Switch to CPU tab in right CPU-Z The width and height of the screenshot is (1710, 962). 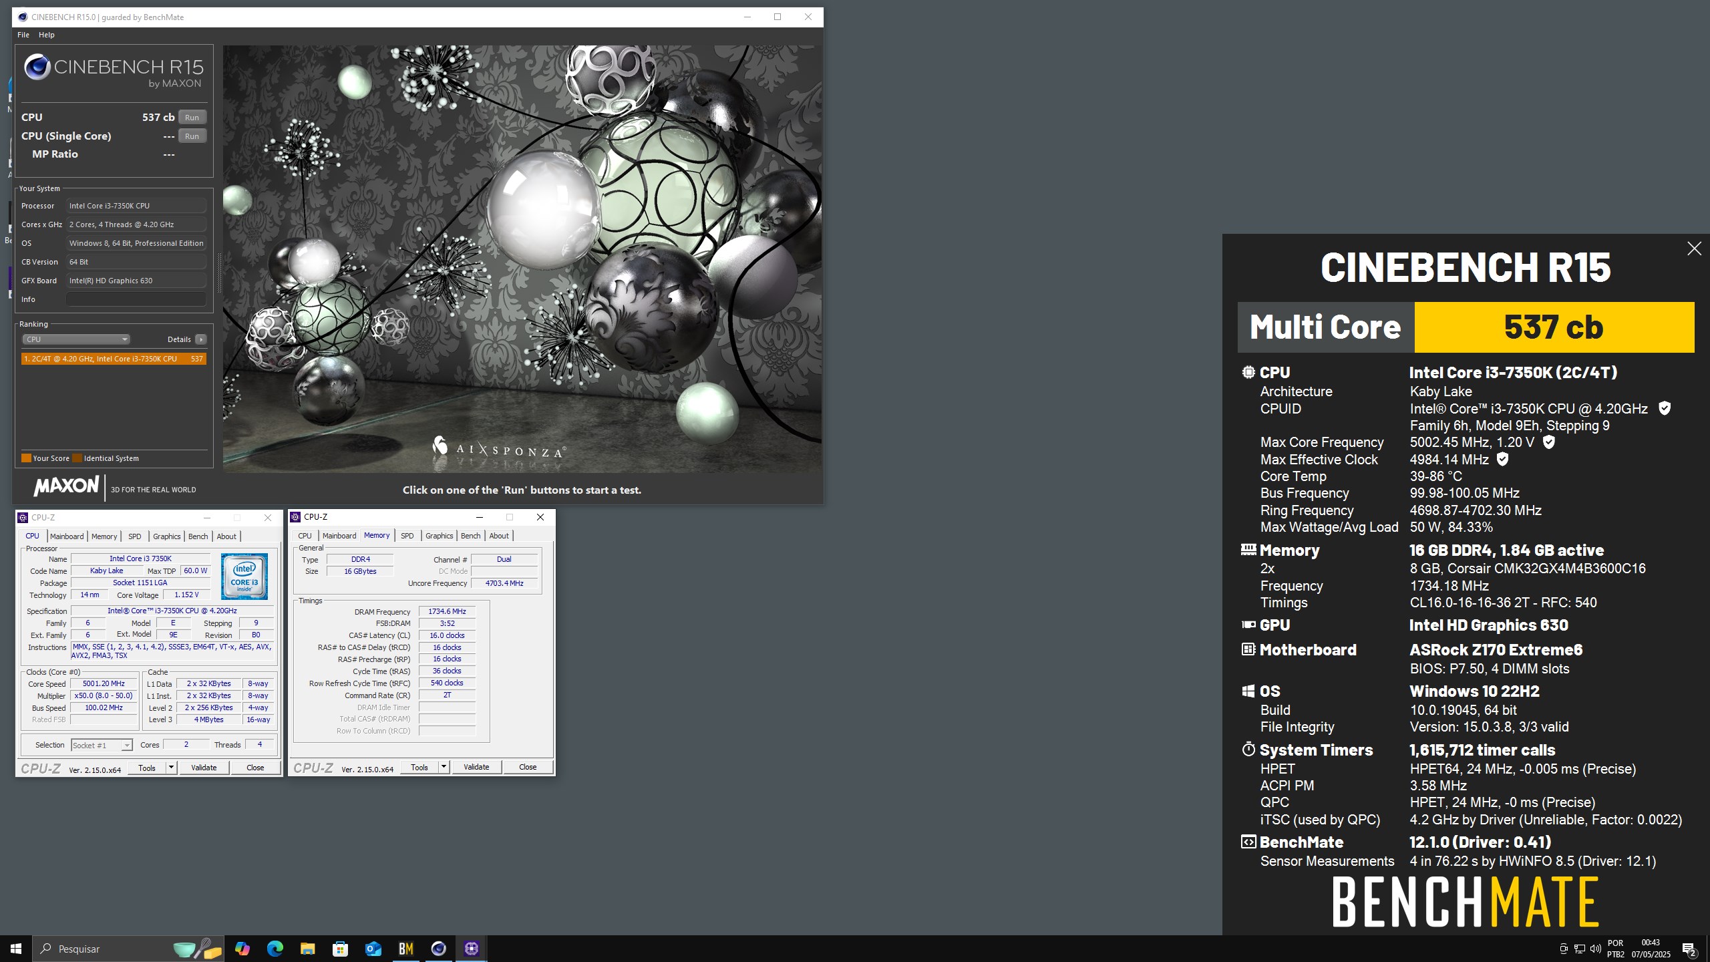[x=305, y=536]
